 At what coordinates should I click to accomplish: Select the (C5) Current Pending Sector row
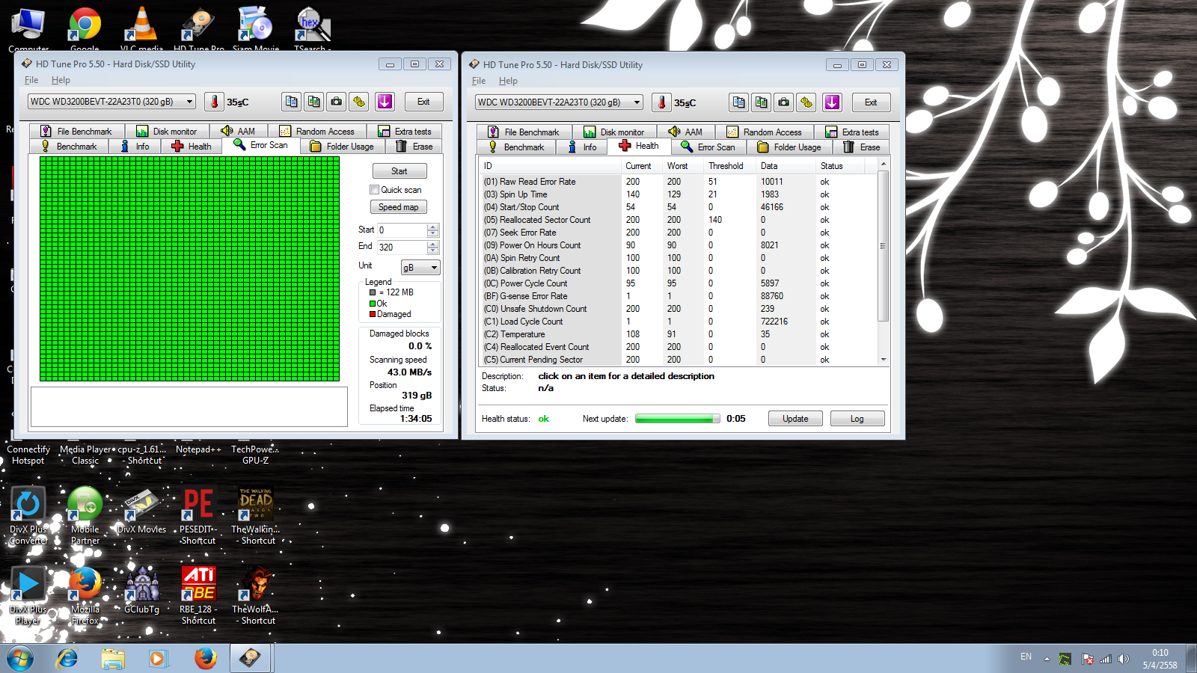coord(677,360)
